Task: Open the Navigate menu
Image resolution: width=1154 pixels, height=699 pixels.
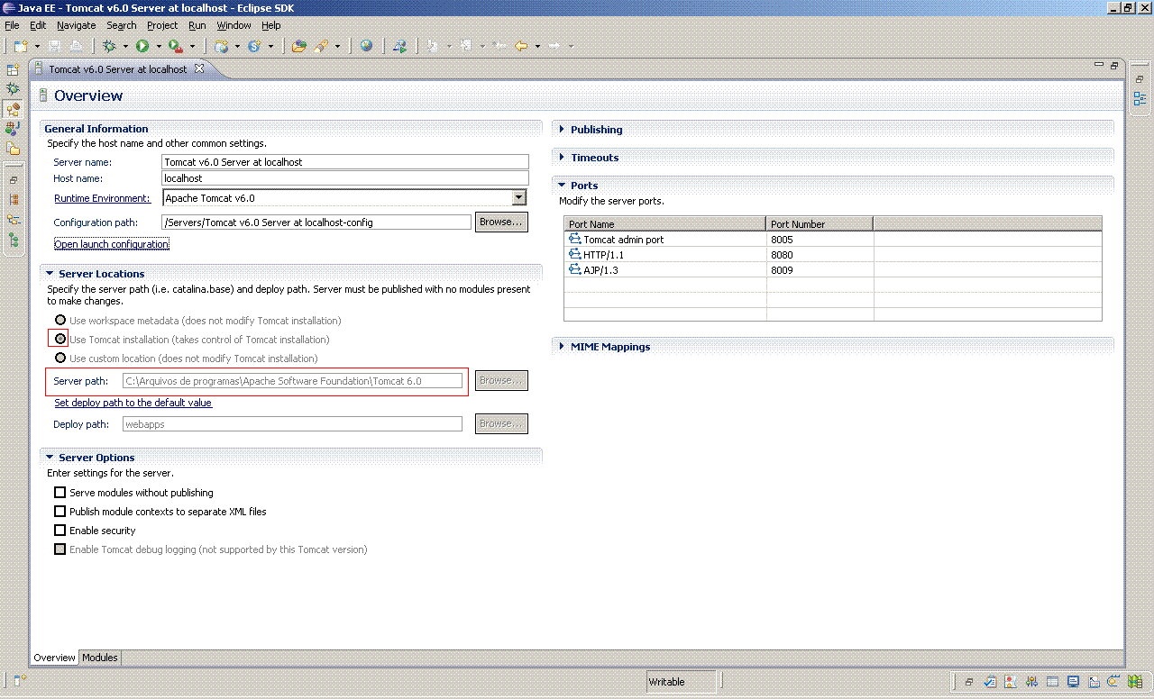Action: click(76, 25)
